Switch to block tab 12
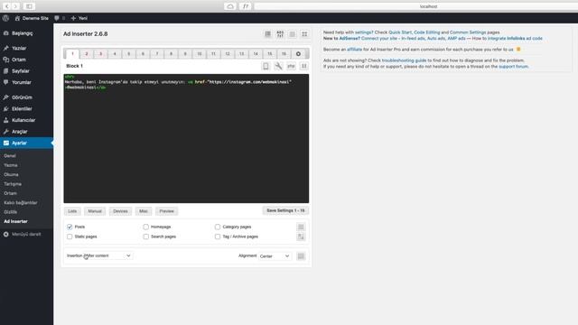Screen dimensions: 578x325 [228, 54]
